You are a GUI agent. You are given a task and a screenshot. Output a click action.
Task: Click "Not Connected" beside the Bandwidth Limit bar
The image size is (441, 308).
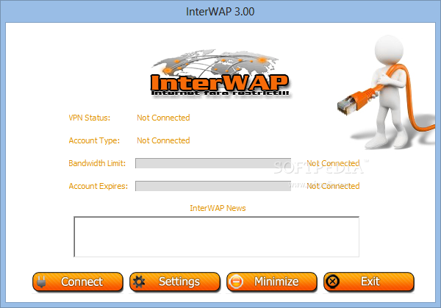click(333, 163)
